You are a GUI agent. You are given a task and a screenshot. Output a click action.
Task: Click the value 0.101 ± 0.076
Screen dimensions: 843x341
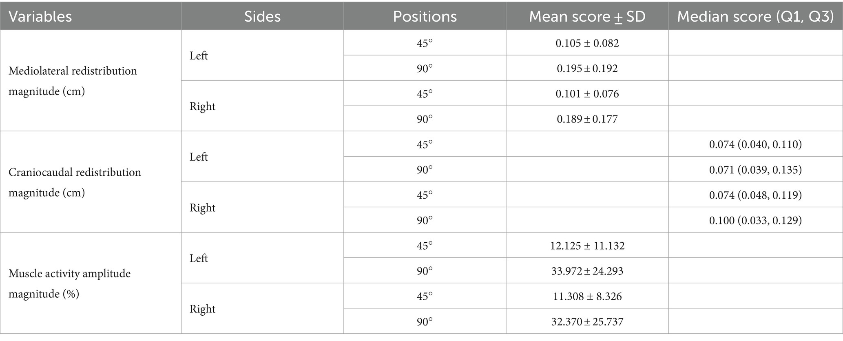[587, 93]
